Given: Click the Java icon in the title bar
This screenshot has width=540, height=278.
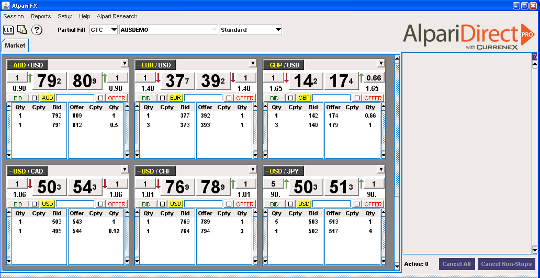Looking at the screenshot, I should click(x=6, y=6).
